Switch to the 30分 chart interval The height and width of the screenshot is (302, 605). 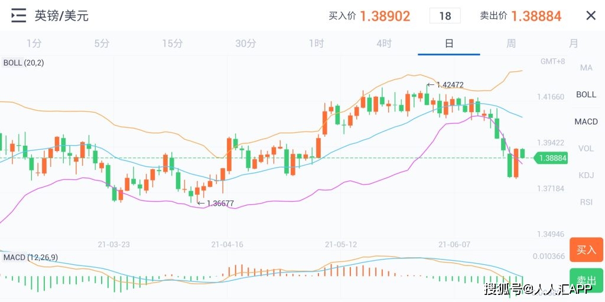(x=245, y=44)
